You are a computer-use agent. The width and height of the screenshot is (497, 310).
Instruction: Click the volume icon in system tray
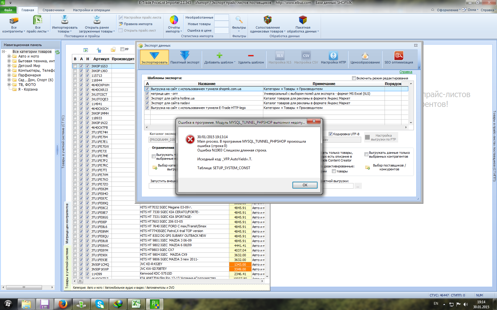(x=466, y=304)
